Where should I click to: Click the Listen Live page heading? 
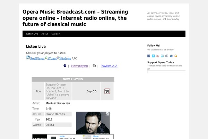(36, 47)
